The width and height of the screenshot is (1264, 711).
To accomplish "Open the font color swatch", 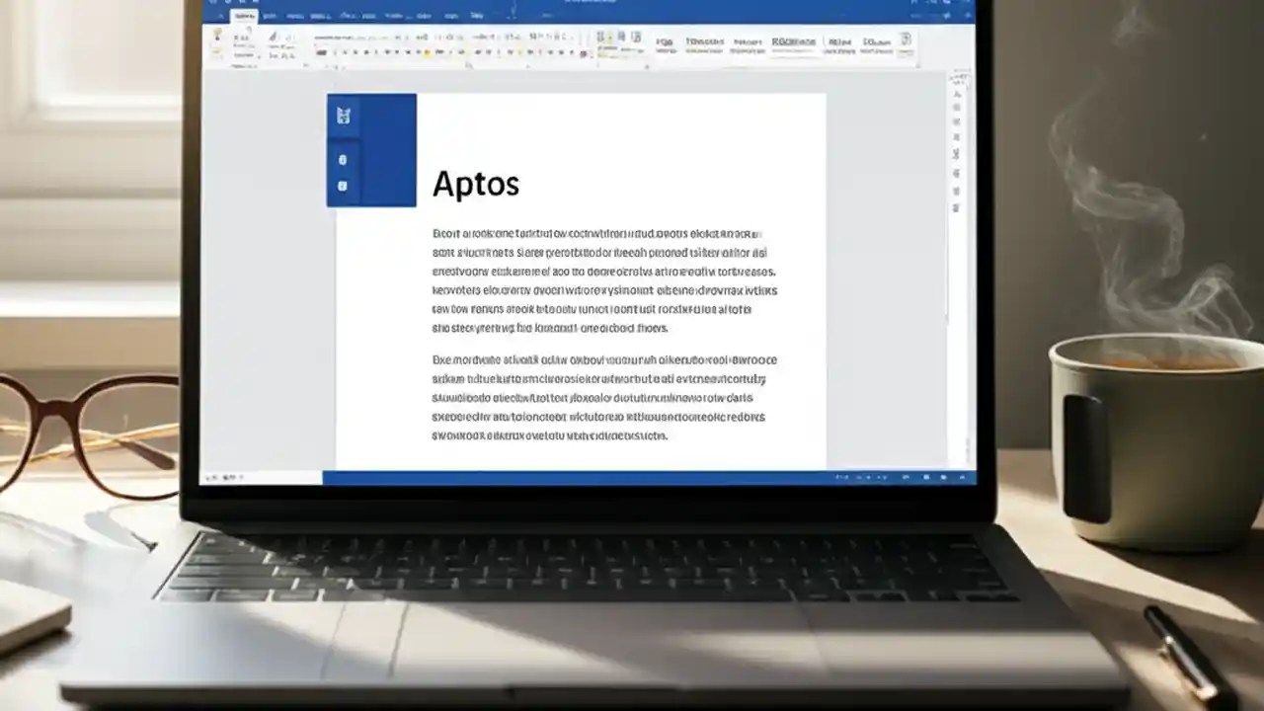I will [x=440, y=51].
